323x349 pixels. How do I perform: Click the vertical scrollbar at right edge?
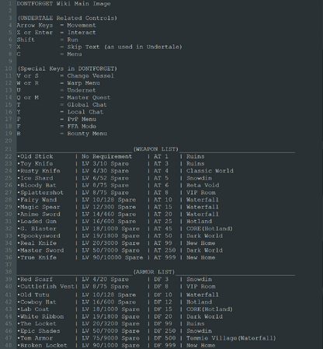coord(321,174)
